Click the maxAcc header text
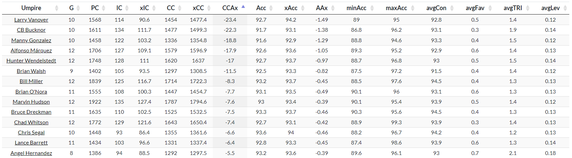The image size is (572, 158). [396, 8]
